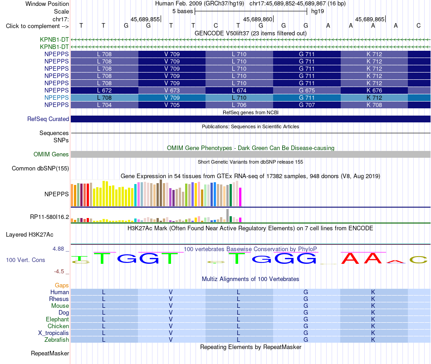Click 'Multiz Alignments of 100 Vertebrates' title

pyautogui.click(x=250, y=279)
